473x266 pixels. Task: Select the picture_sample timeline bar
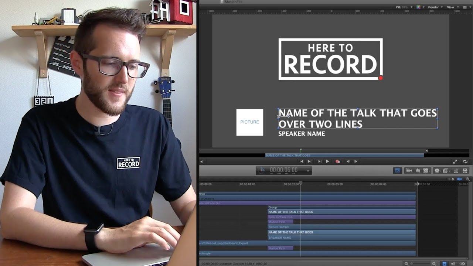[x=342, y=227]
